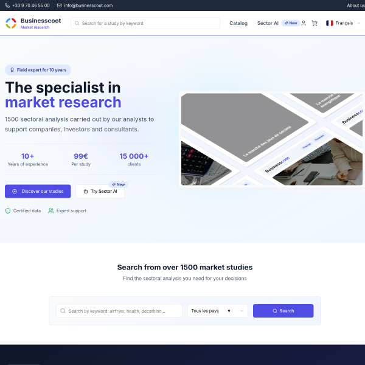The image size is (365, 365).
Task: Focus the airfryer, health, decathlon keyword field
Action: pyautogui.click(x=119, y=311)
